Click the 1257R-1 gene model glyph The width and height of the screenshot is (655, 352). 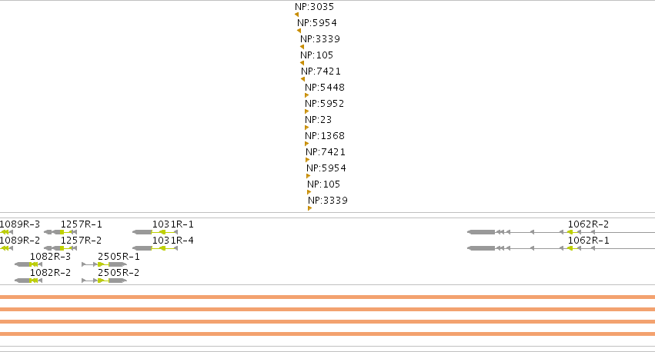61,232
